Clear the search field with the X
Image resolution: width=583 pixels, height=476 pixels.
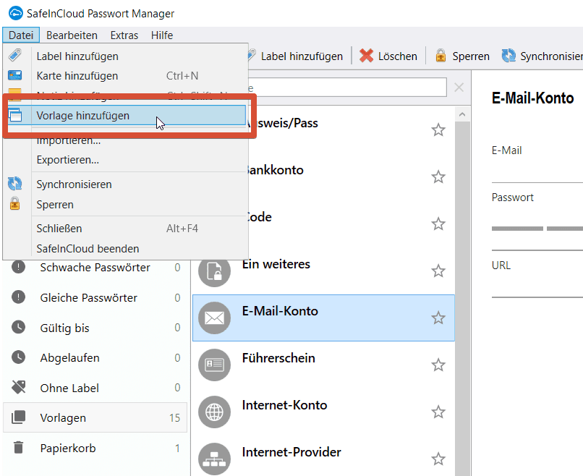pyautogui.click(x=459, y=88)
